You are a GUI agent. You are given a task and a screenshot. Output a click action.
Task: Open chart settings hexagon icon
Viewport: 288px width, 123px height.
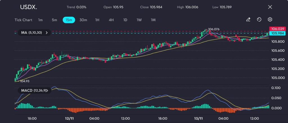pos(270,20)
